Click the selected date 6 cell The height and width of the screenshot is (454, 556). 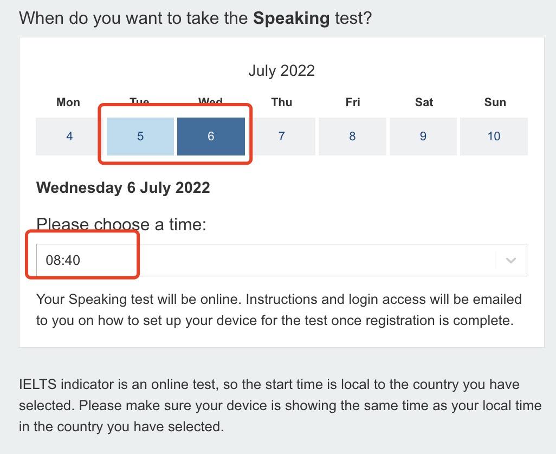pyautogui.click(x=211, y=137)
